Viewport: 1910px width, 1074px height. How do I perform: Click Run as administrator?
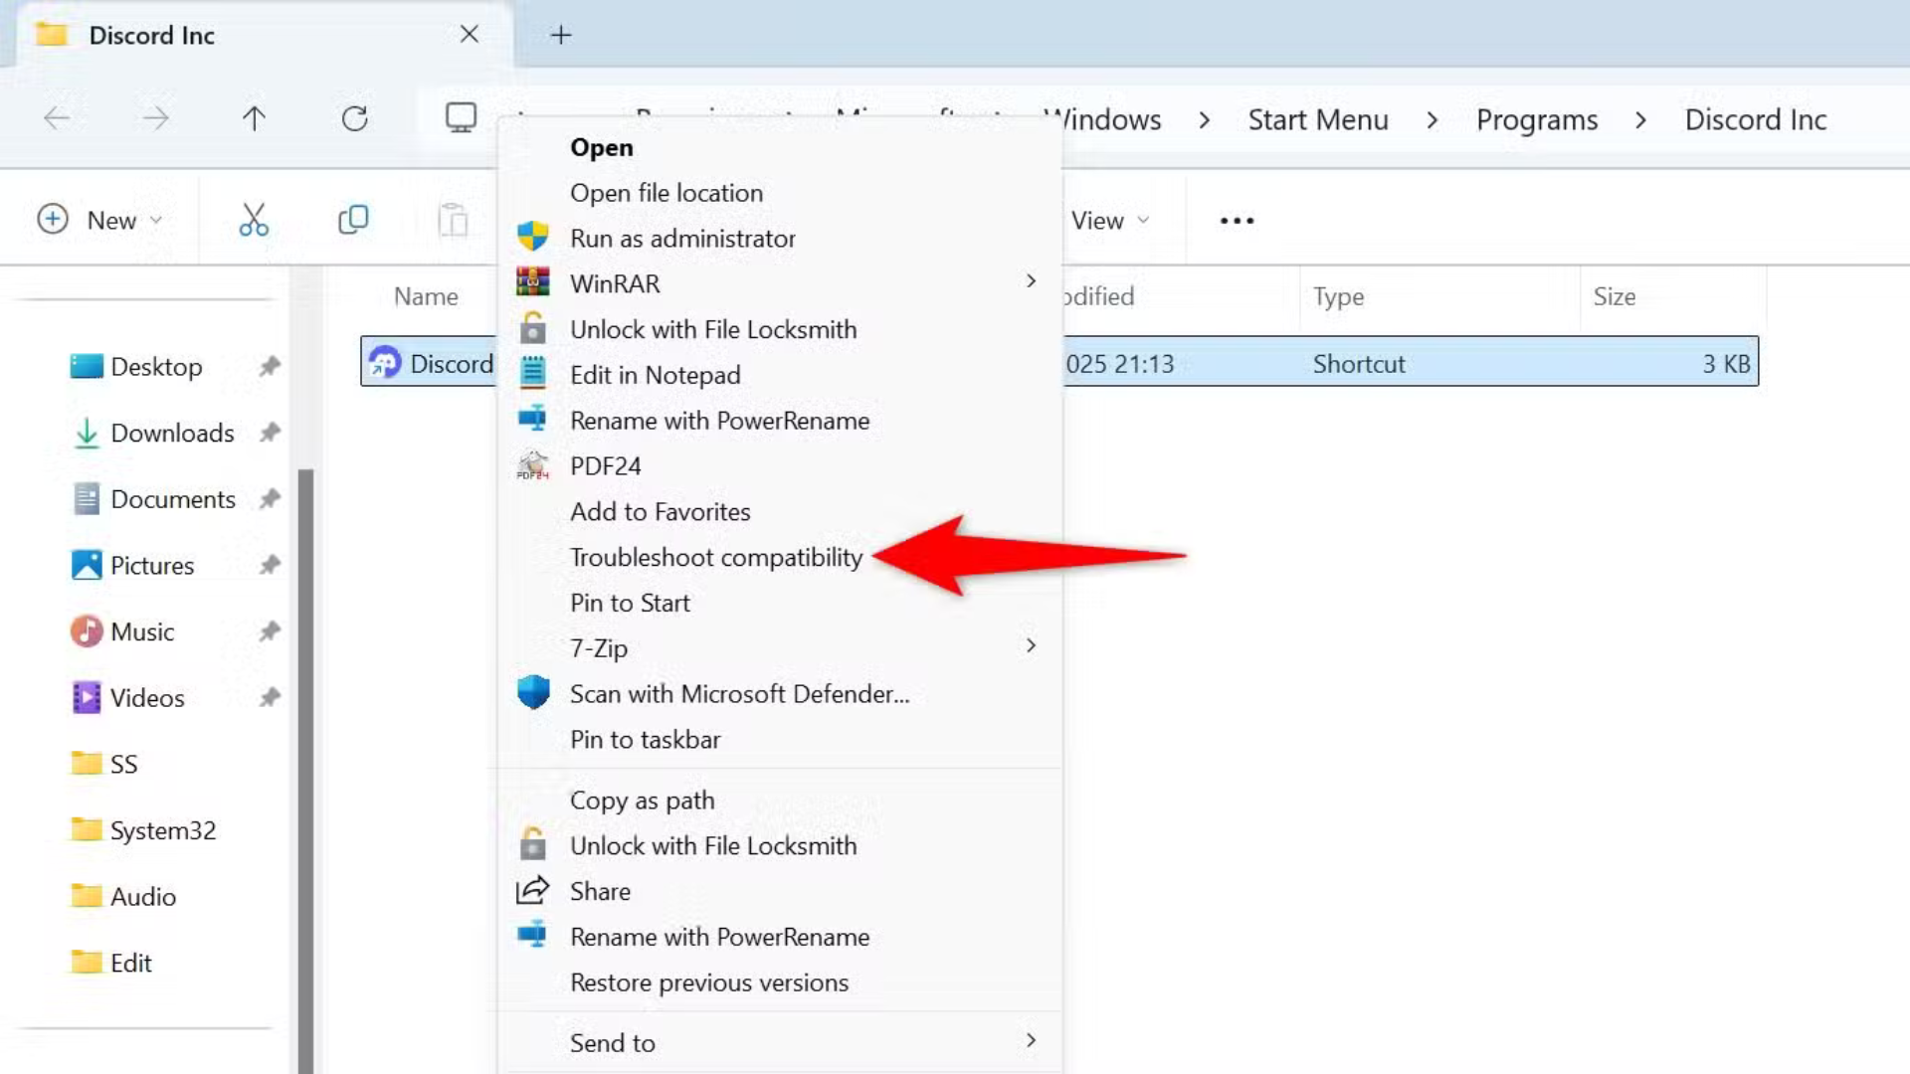[x=682, y=238]
